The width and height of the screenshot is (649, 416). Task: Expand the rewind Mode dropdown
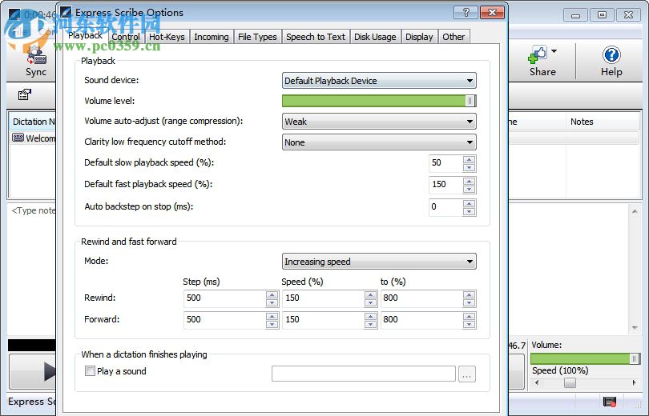(379, 262)
